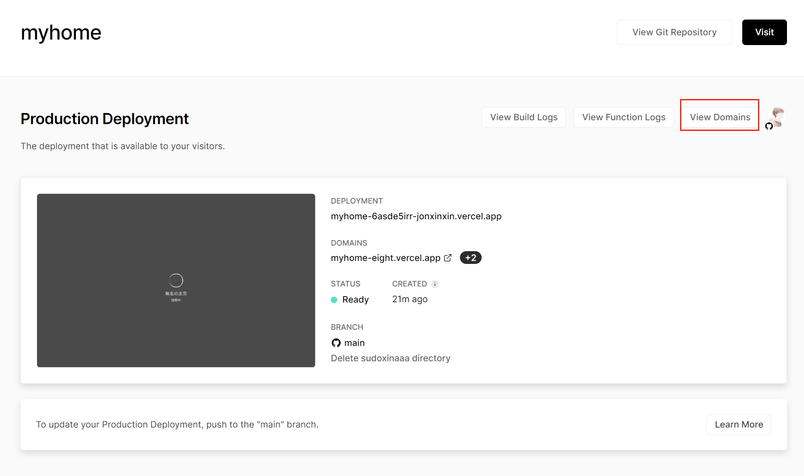Viewport: 804px width, 476px height.
Task: Click the small GitHub badge on the avatar
Action: [x=769, y=126]
